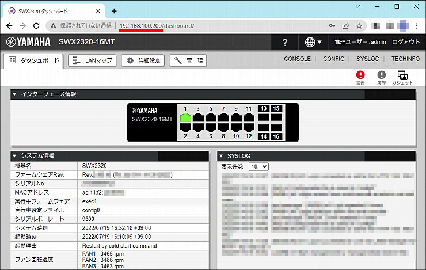Click LAN port 6 icon
The image size is (426, 270).
[211, 127]
